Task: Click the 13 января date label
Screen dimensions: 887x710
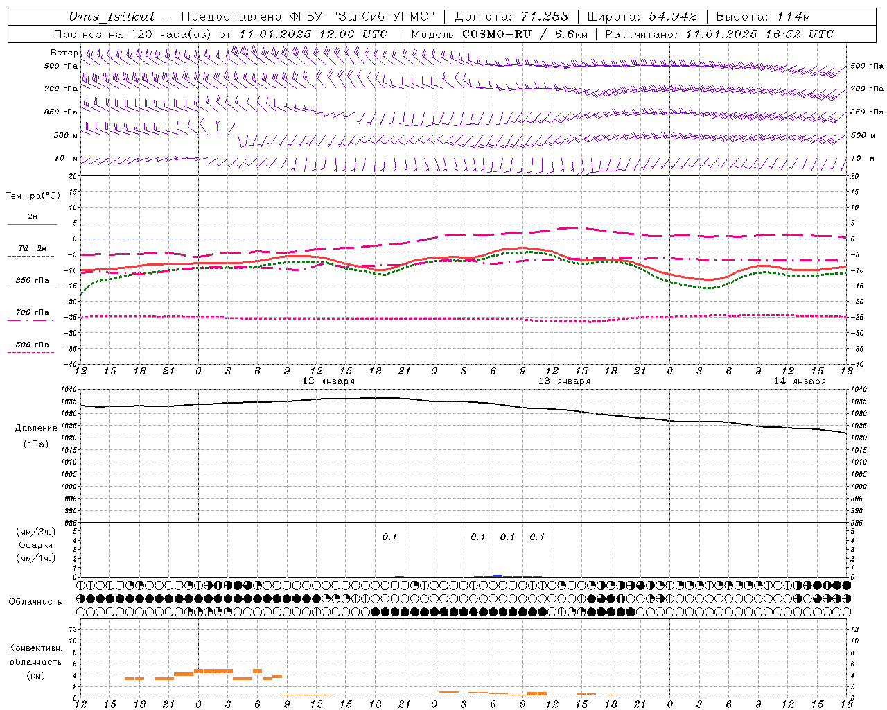Action: 564,381
